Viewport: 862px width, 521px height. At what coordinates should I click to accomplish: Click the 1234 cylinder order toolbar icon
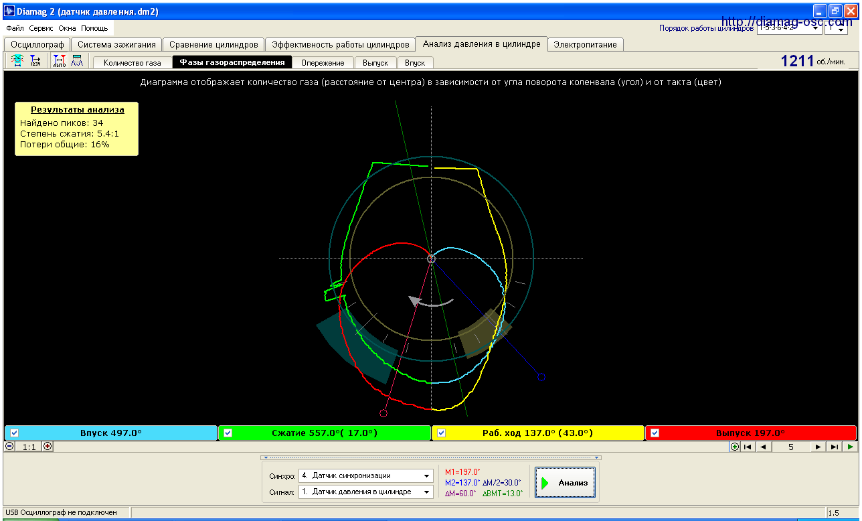pyautogui.click(x=36, y=61)
